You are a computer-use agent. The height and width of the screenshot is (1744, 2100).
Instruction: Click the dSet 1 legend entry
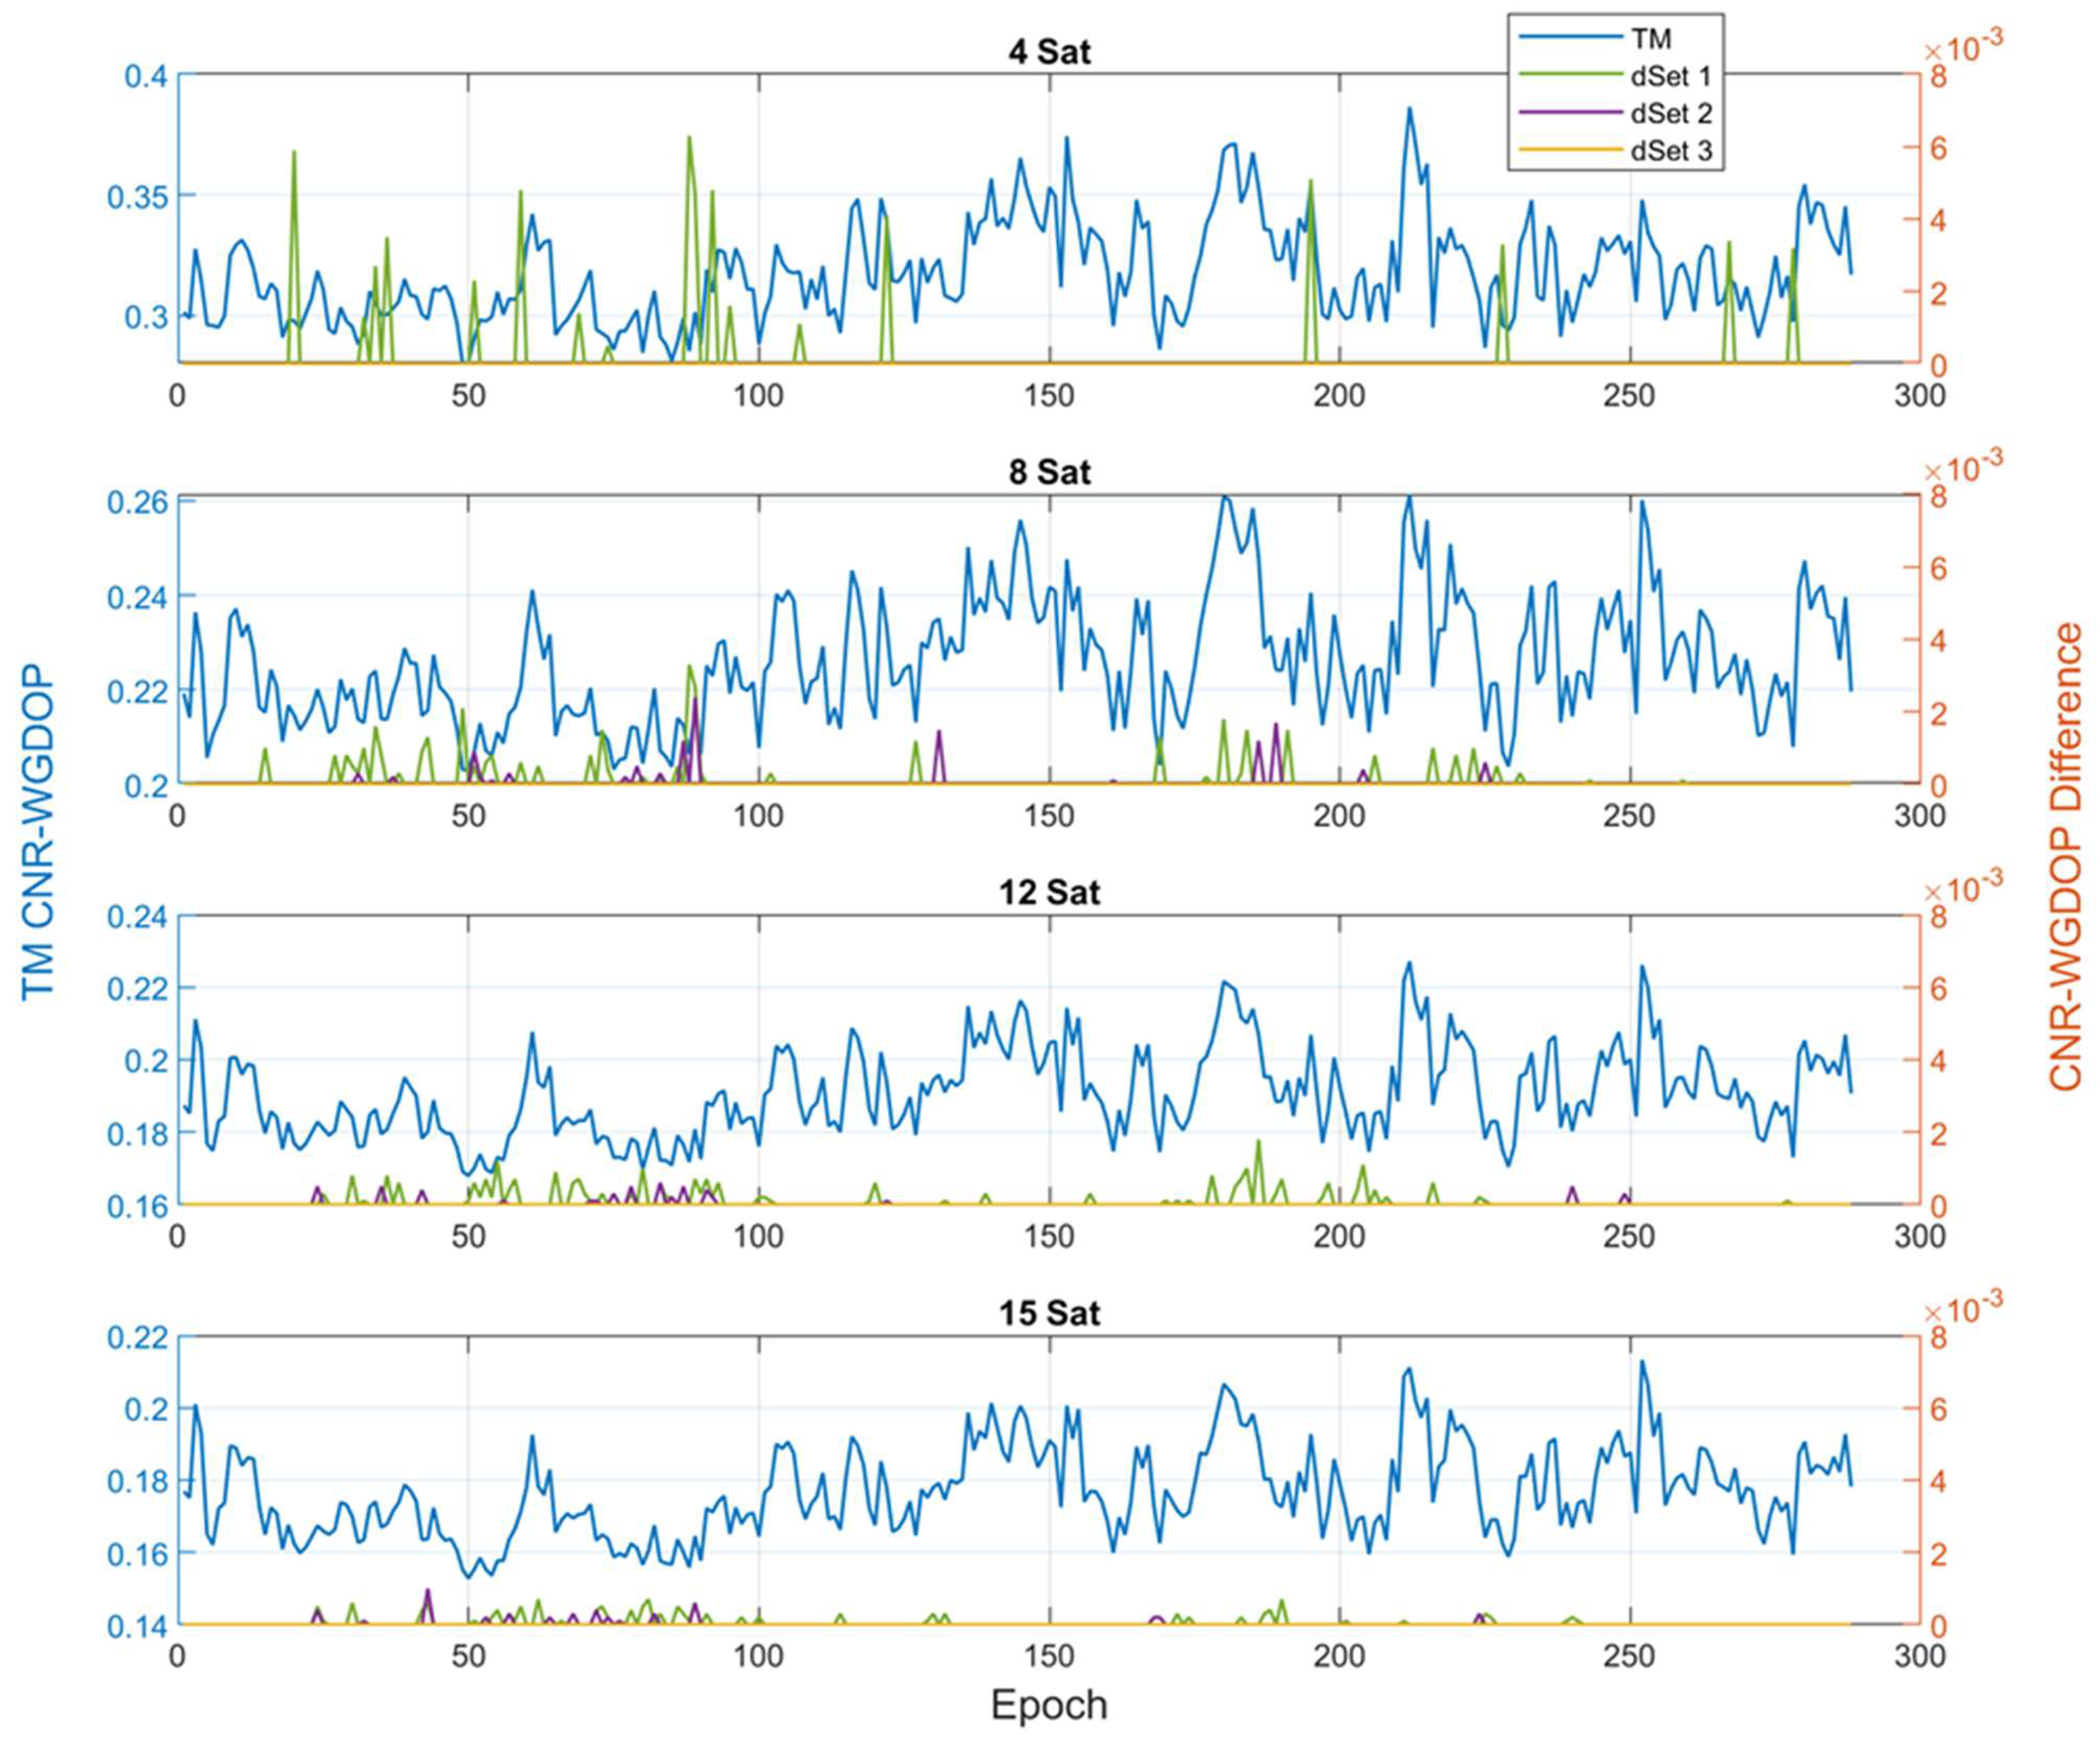click(x=1671, y=76)
